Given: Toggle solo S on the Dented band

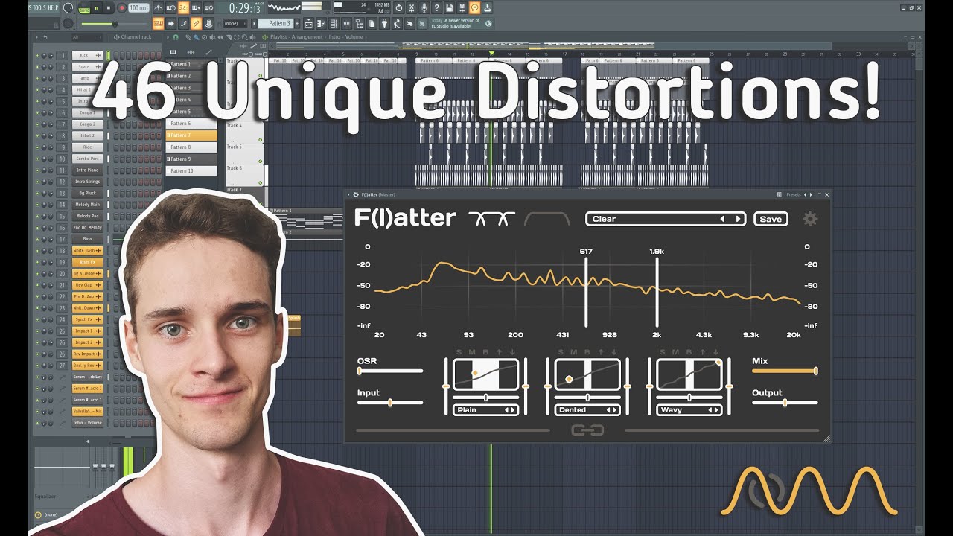Looking at the screenshot, I should tap(561, 352).
